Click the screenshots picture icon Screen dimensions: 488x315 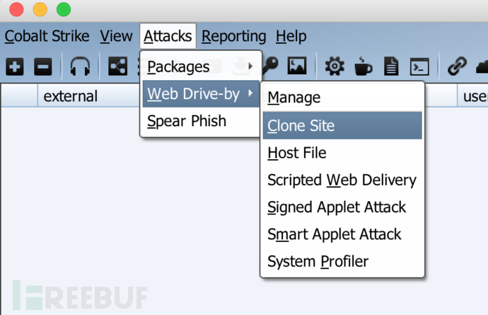pos(297,66)
